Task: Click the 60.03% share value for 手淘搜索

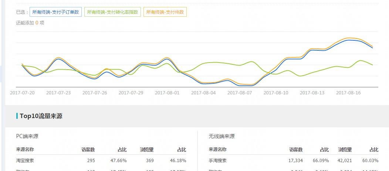Action: tap(371, 161)
